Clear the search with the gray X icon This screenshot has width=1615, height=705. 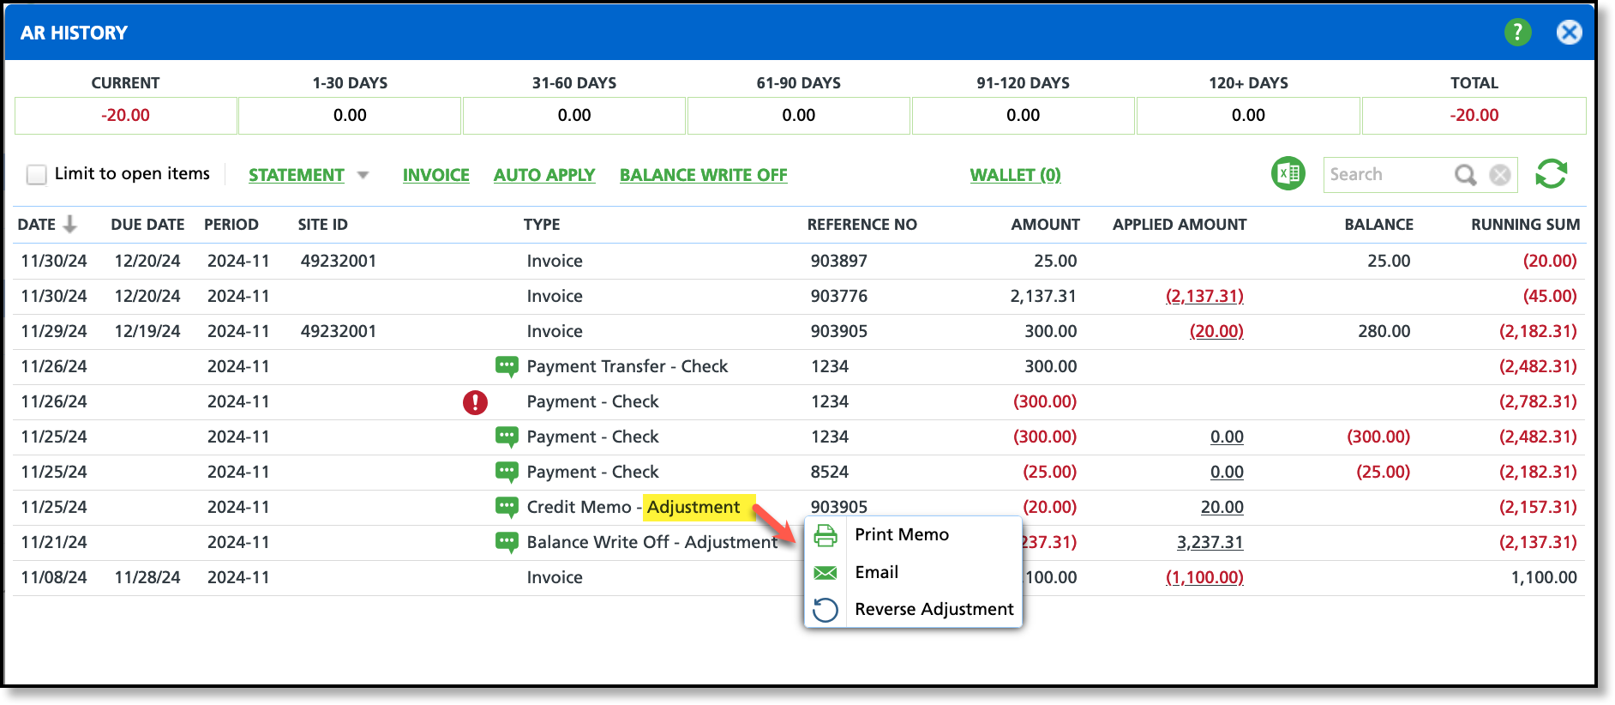click(1499, 175)
